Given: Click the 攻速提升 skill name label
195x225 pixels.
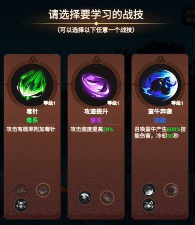Looking at the screenshot, I should coord(96,112).
